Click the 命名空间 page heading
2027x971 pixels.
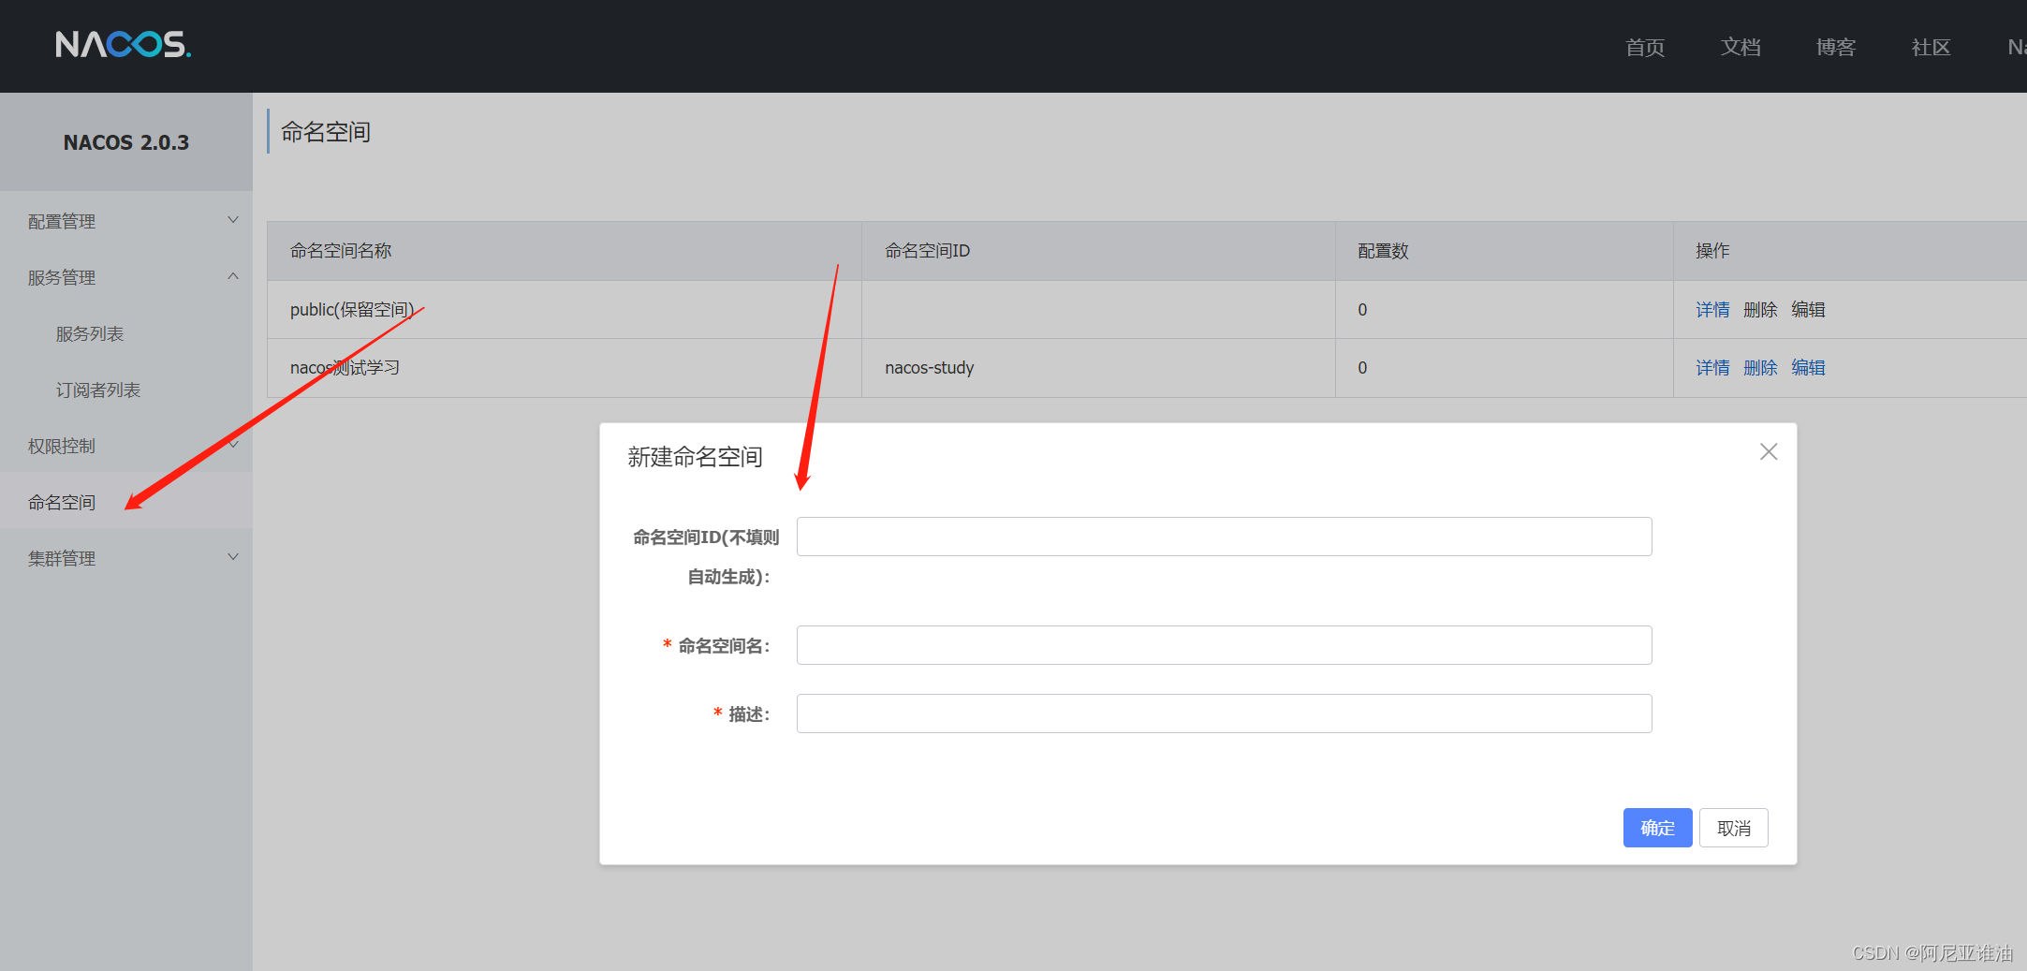click(326, 132)
